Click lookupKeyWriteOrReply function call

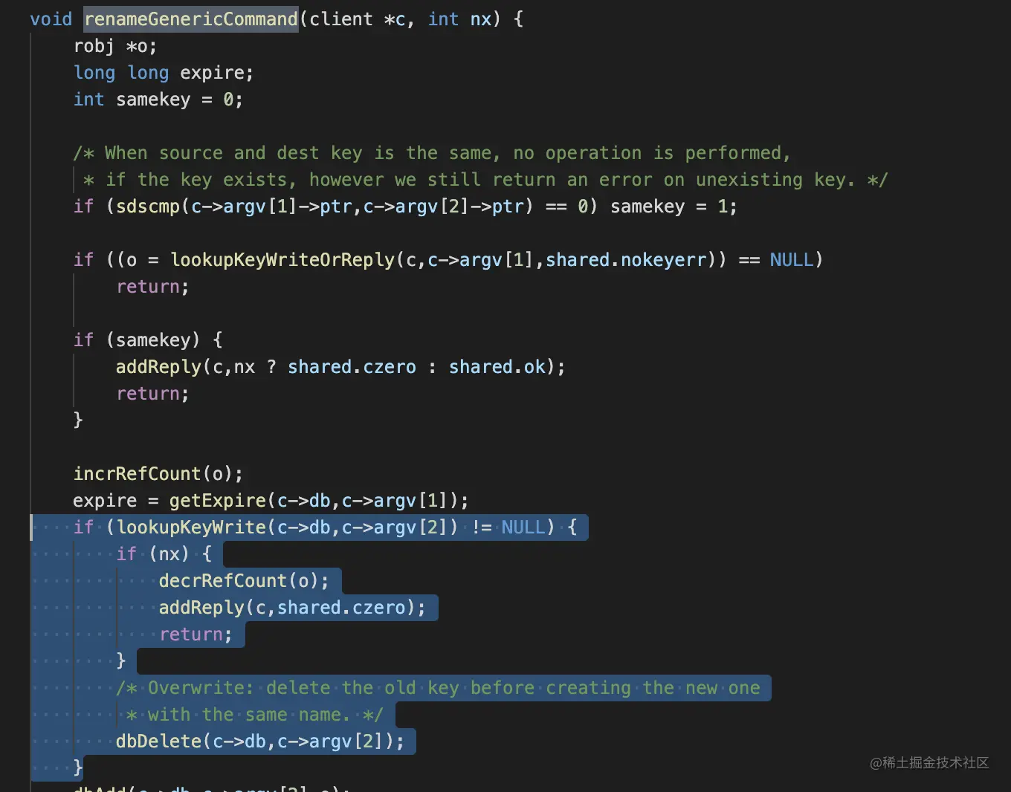coord(282,260)
